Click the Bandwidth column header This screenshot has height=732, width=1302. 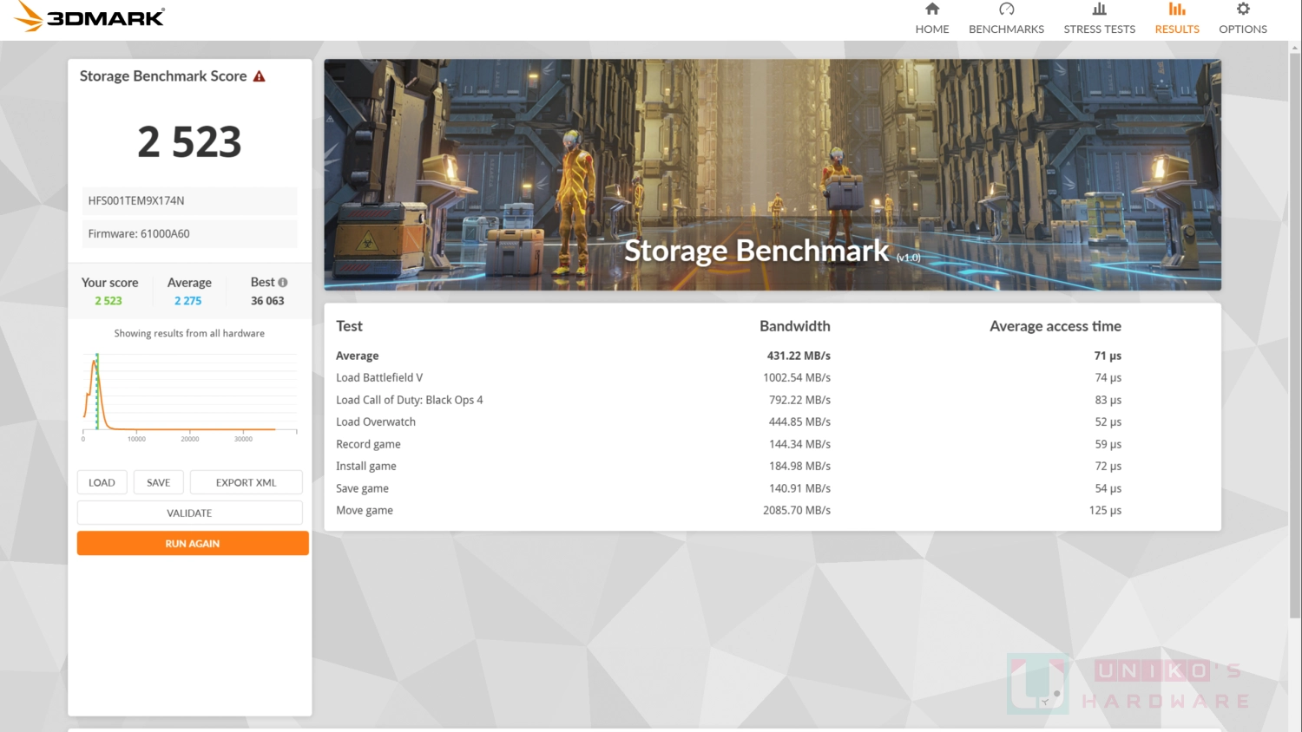[x=795, y=326]
